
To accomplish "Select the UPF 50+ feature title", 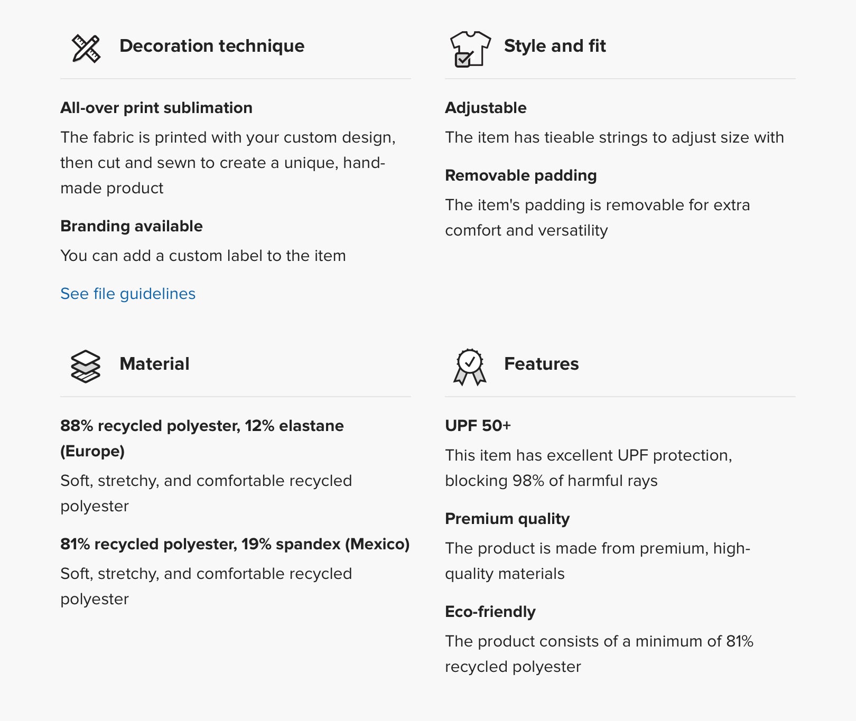I will tap(478, 426).
